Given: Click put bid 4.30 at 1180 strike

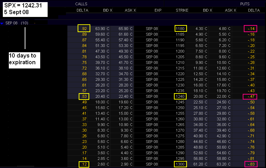Looking at the screenshot, I should click(x=199, y=29).
